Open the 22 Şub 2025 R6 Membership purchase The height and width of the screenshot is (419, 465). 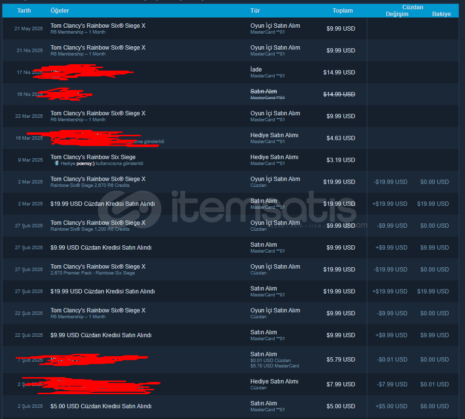pos(231,313)
